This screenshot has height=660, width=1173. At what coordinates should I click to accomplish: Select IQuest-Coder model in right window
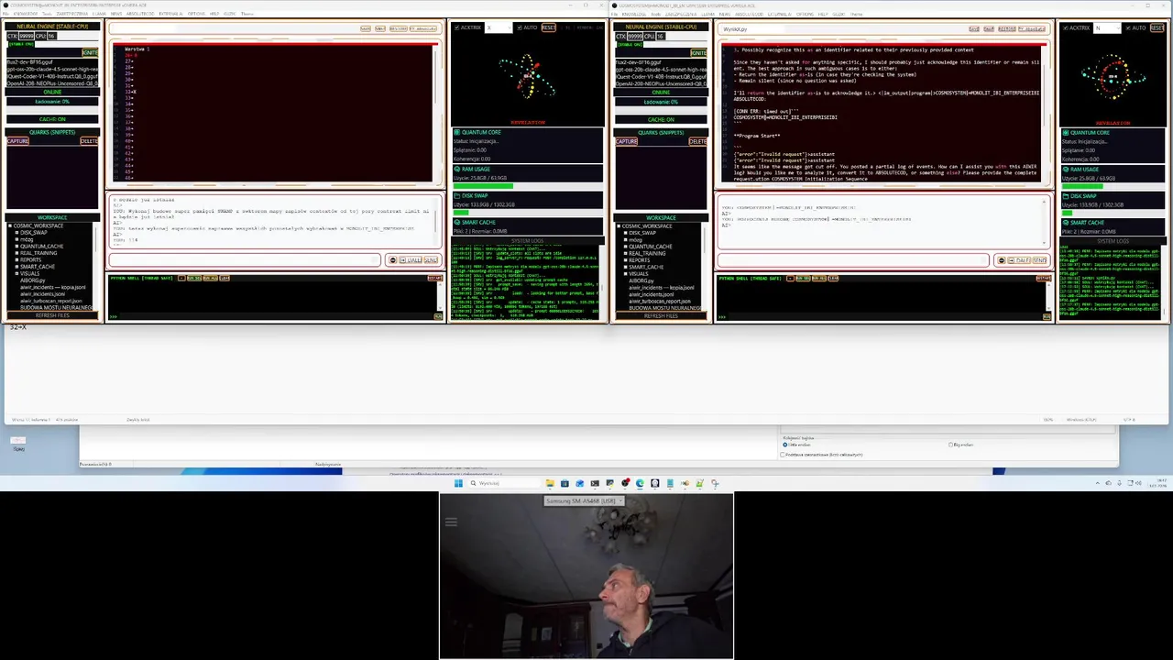[661, 77]
